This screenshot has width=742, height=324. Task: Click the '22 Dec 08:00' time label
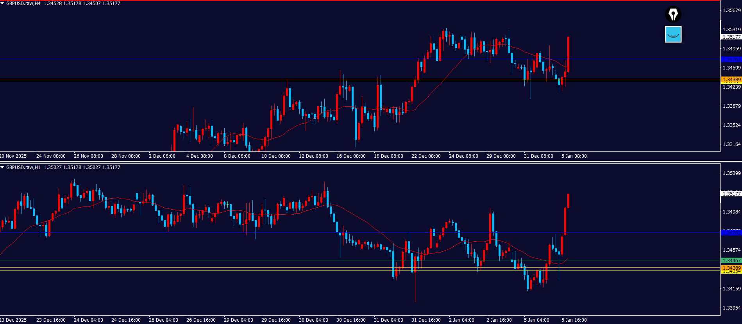426,156
